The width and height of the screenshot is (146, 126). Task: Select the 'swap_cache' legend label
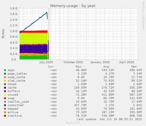pos(16,77)
